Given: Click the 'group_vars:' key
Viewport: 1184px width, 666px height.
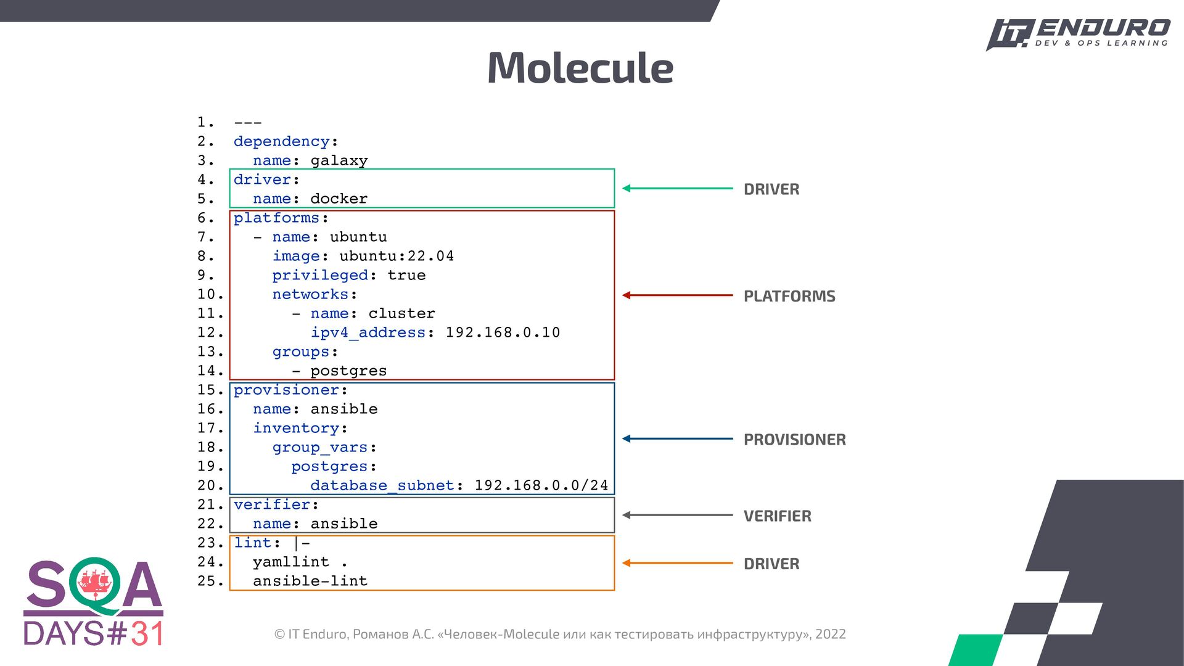Looking at the screenshot, I should click(x=324, y=447).
